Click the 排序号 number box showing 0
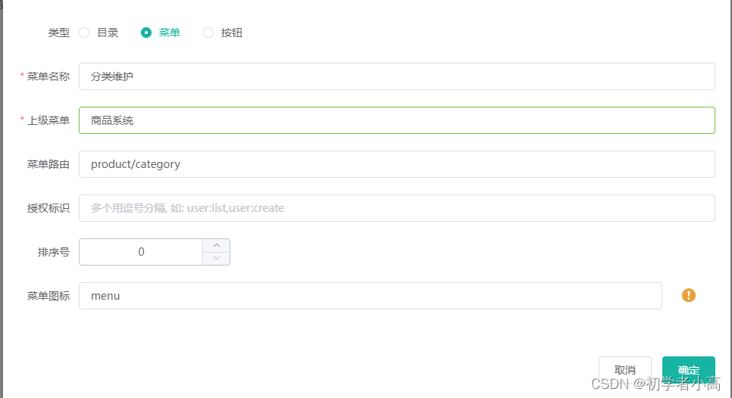 [141, 252]
